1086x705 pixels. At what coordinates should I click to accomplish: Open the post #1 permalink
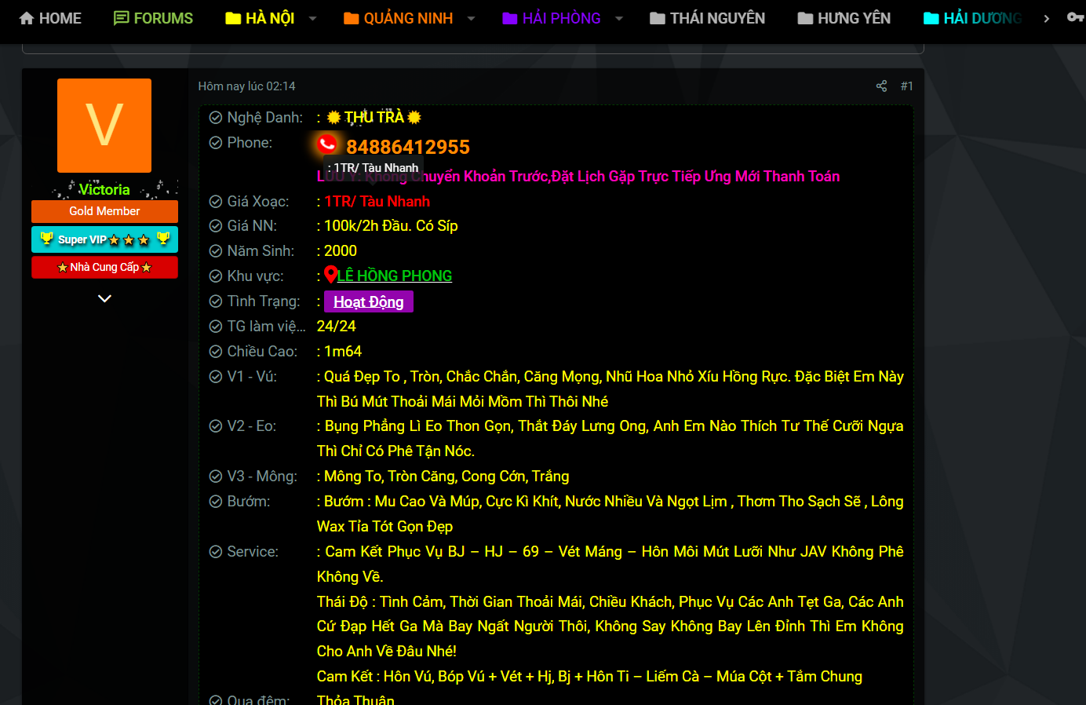pyautogui.click(x=906, y=86)
